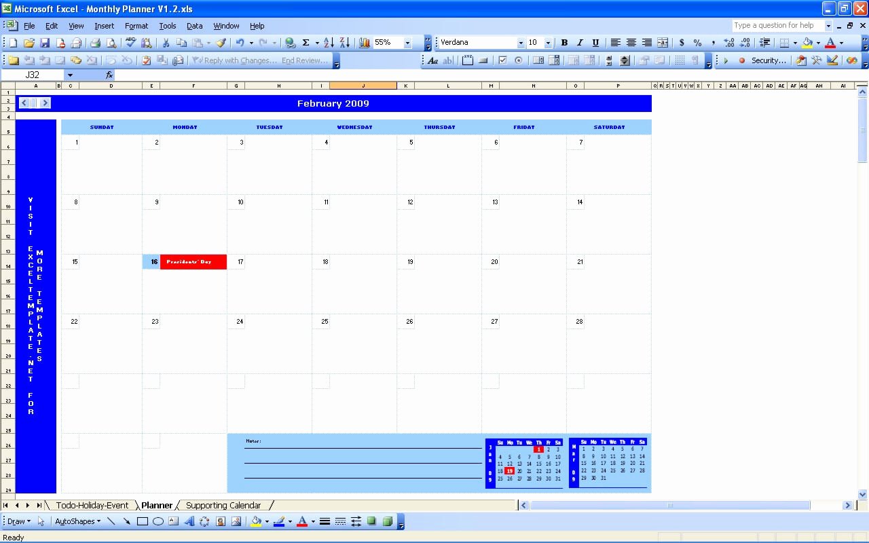The height and width of the screenshot is (543, 869).
Task: Open the font size dropdown
Action: pyautogui.click(x=548, y=43)
